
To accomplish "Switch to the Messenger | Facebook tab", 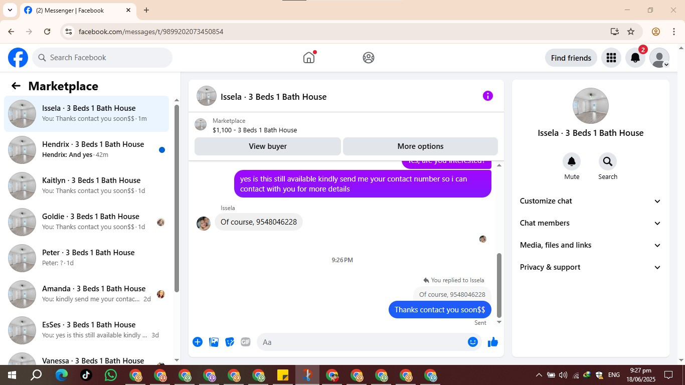I will 78,10.
